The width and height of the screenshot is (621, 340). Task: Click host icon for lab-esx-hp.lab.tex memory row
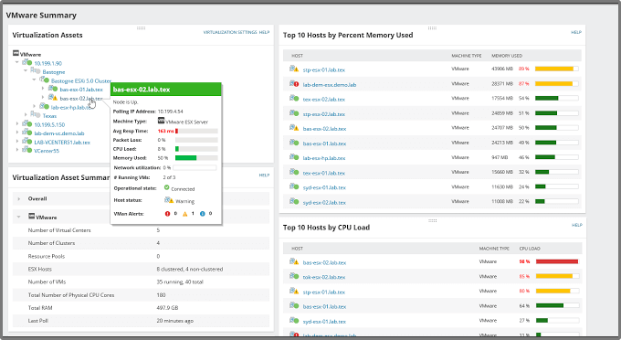[294, 157]
